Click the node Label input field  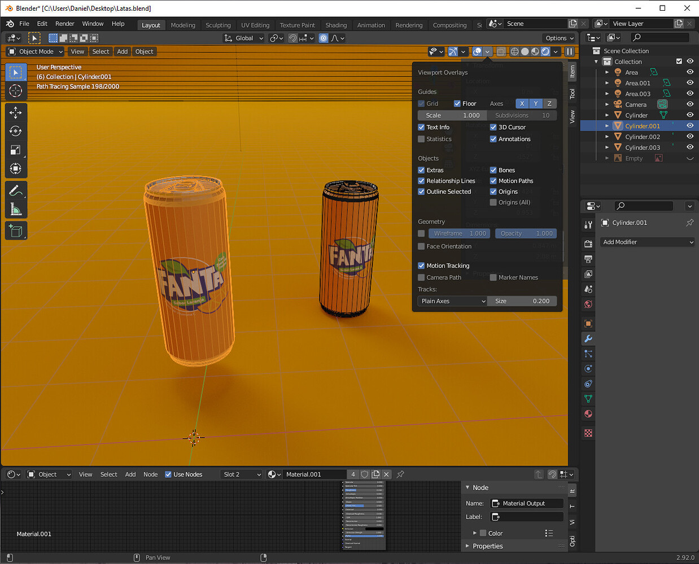click(x=527, y=517)
